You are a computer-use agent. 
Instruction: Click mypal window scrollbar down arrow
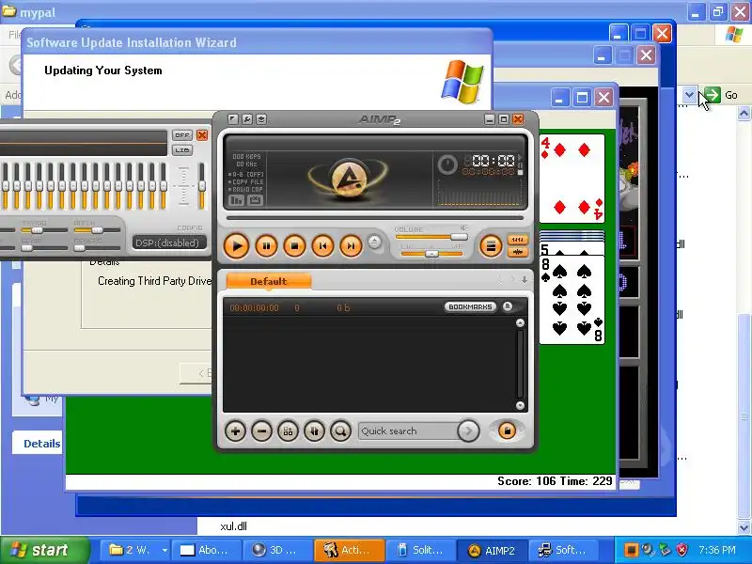(744, 527)
